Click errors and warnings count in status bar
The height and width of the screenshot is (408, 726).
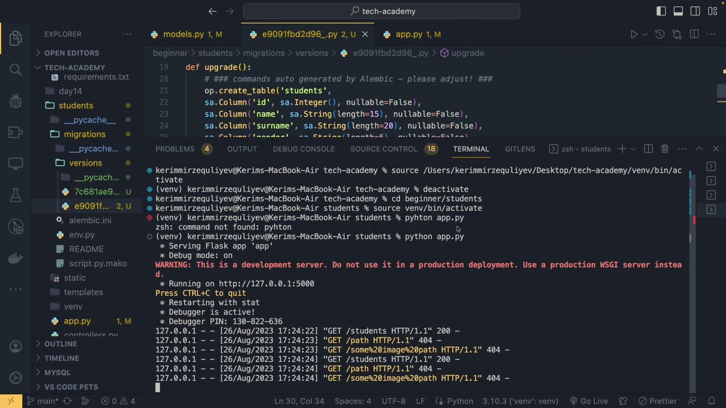point(118,401)
